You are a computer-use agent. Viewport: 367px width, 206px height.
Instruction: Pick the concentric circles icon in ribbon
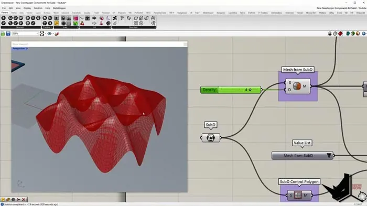coord(141,23)
